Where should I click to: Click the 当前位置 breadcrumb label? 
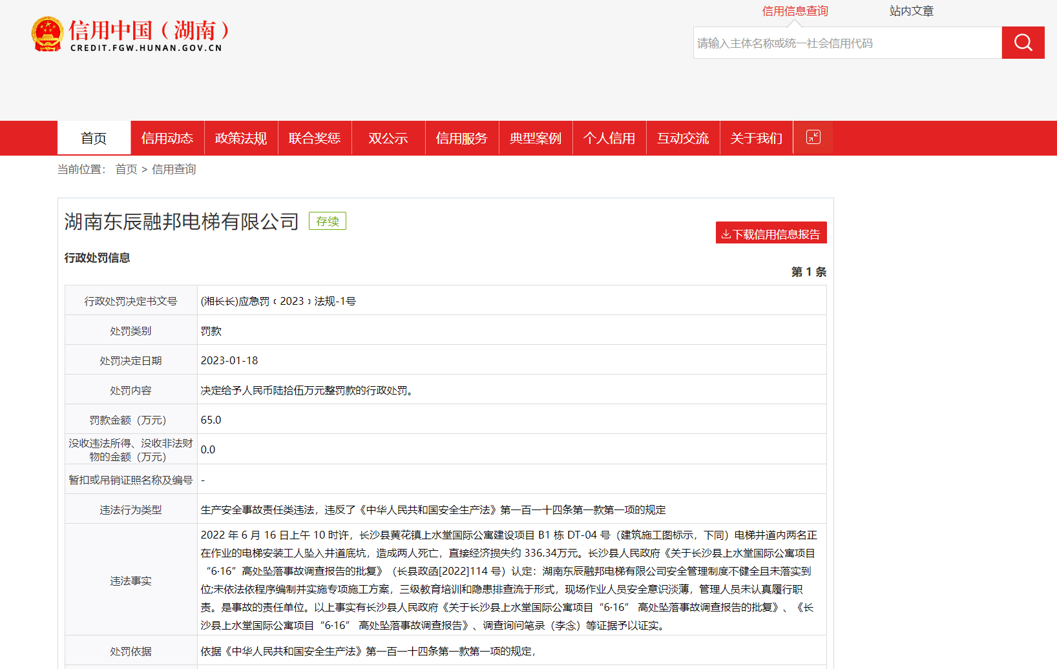(81, 169)
